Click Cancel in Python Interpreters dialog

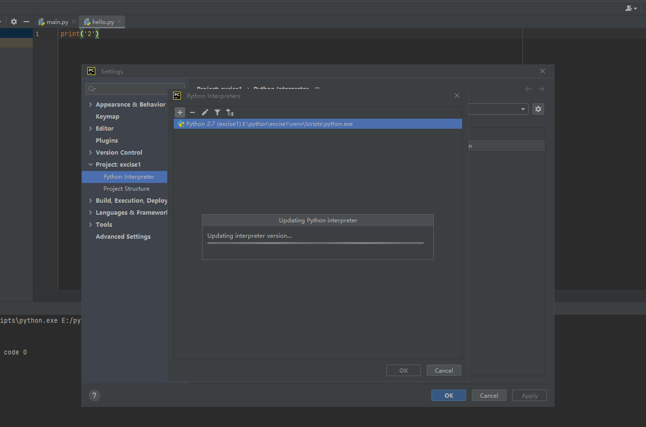(x=443, y=370)
